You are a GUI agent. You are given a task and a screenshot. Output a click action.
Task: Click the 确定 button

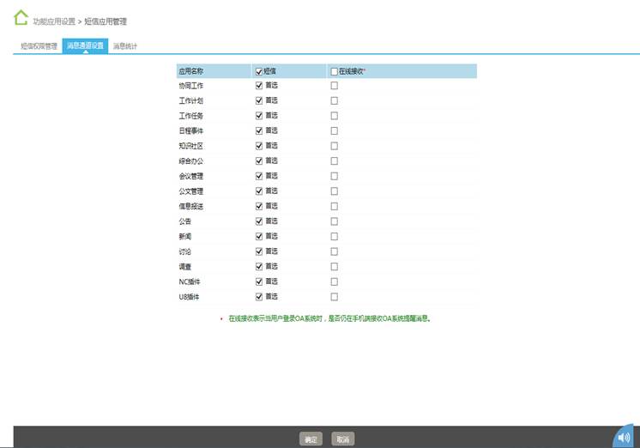[311, 439]
